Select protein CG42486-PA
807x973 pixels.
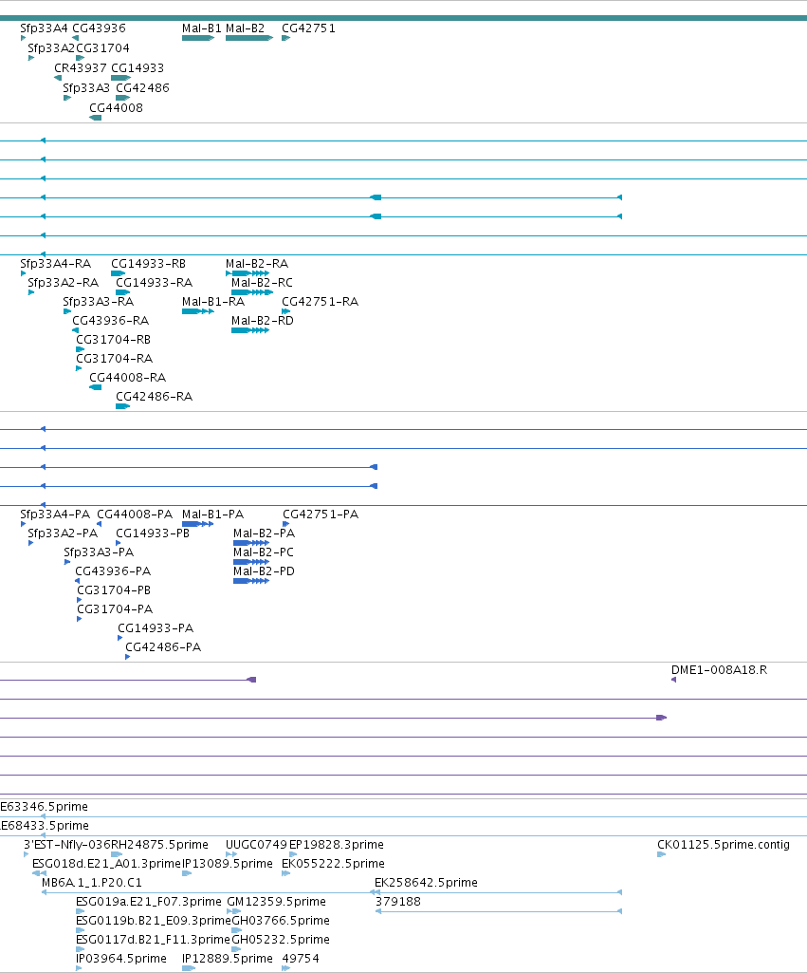(128, 657)
